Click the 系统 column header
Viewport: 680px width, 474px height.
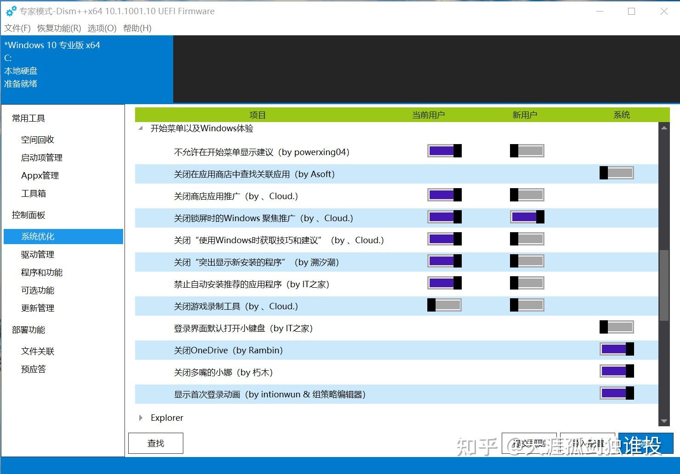tap(622, 115)
